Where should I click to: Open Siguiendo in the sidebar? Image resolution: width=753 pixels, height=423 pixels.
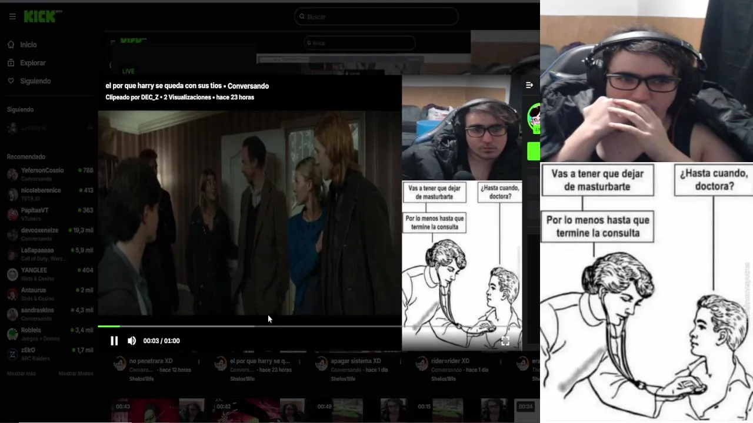click(35, 81)
